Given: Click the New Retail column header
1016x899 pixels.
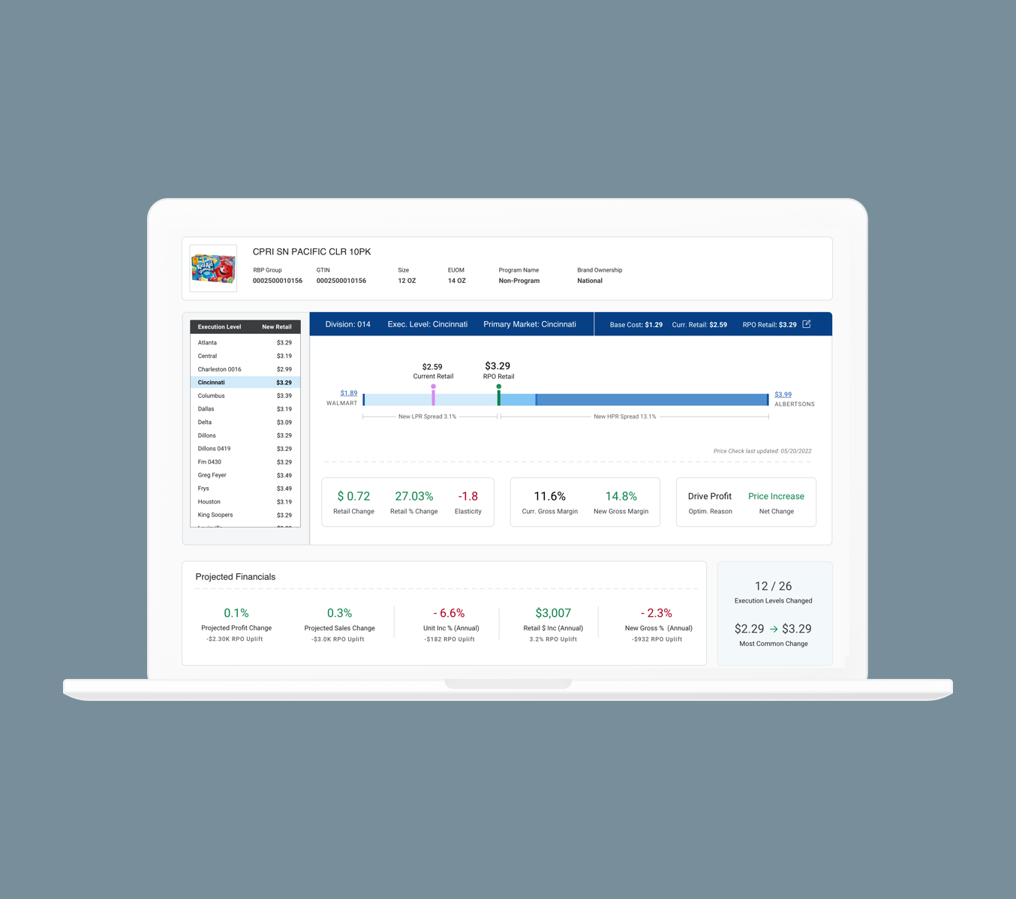Looking at the screenshot, I should point(277,327).
